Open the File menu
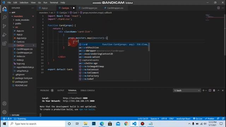This screenshot has width=226, height=127. [9, 2]
